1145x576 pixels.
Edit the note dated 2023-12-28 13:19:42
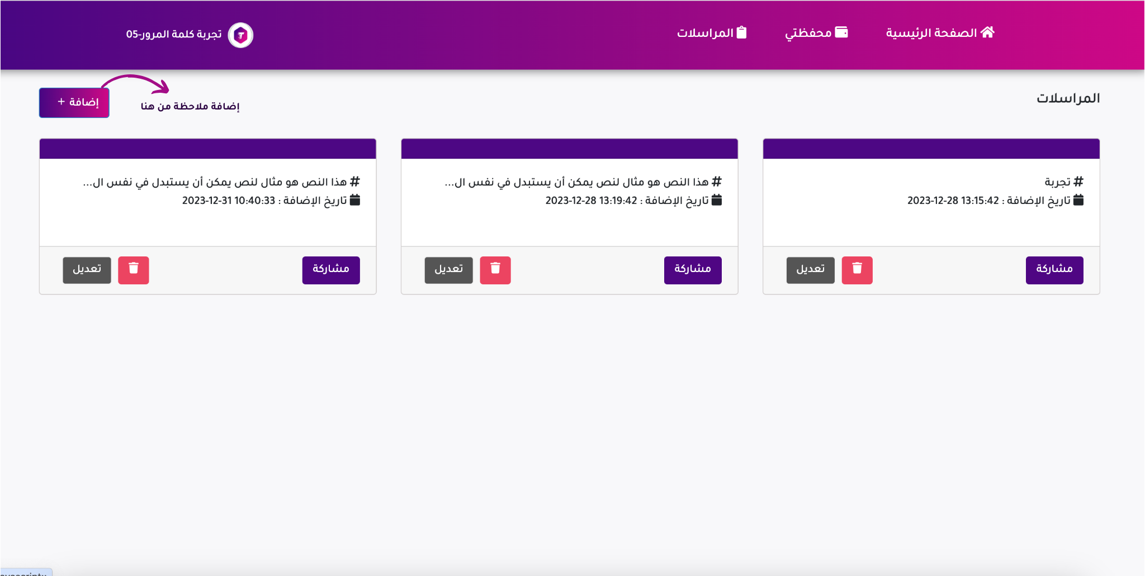(448, 270)
